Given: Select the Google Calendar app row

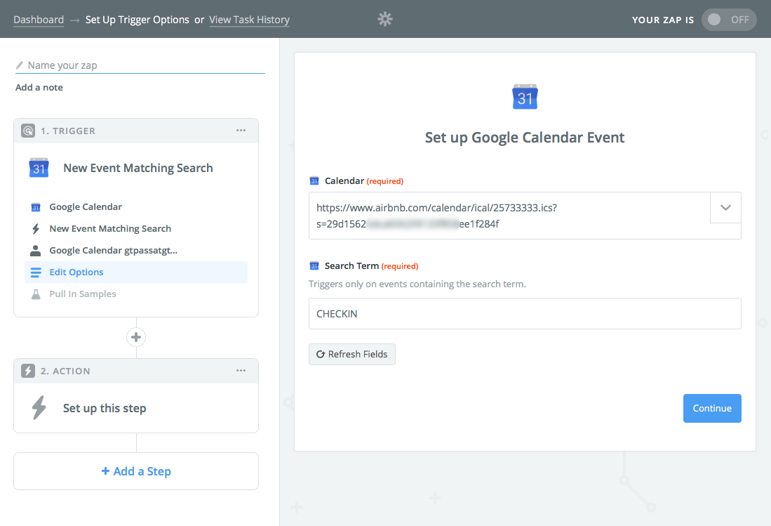Looking at the screenshot, I should click(x=136, y=206).
